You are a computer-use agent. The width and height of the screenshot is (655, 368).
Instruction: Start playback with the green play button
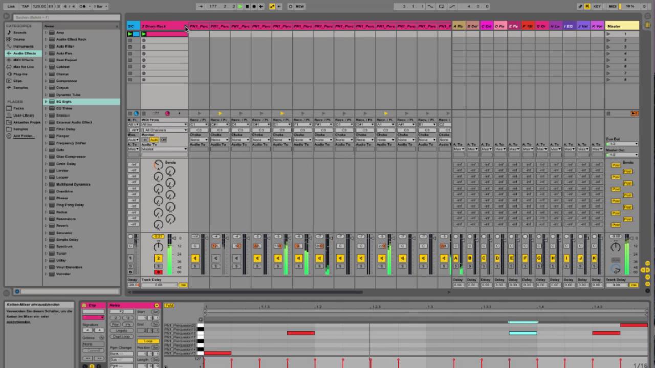pyautogui.click(x=240, y=6)
